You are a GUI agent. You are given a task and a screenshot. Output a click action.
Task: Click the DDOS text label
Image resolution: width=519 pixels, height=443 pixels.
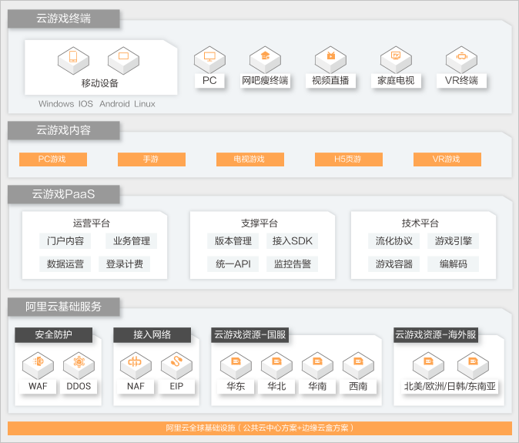point(79,387)
